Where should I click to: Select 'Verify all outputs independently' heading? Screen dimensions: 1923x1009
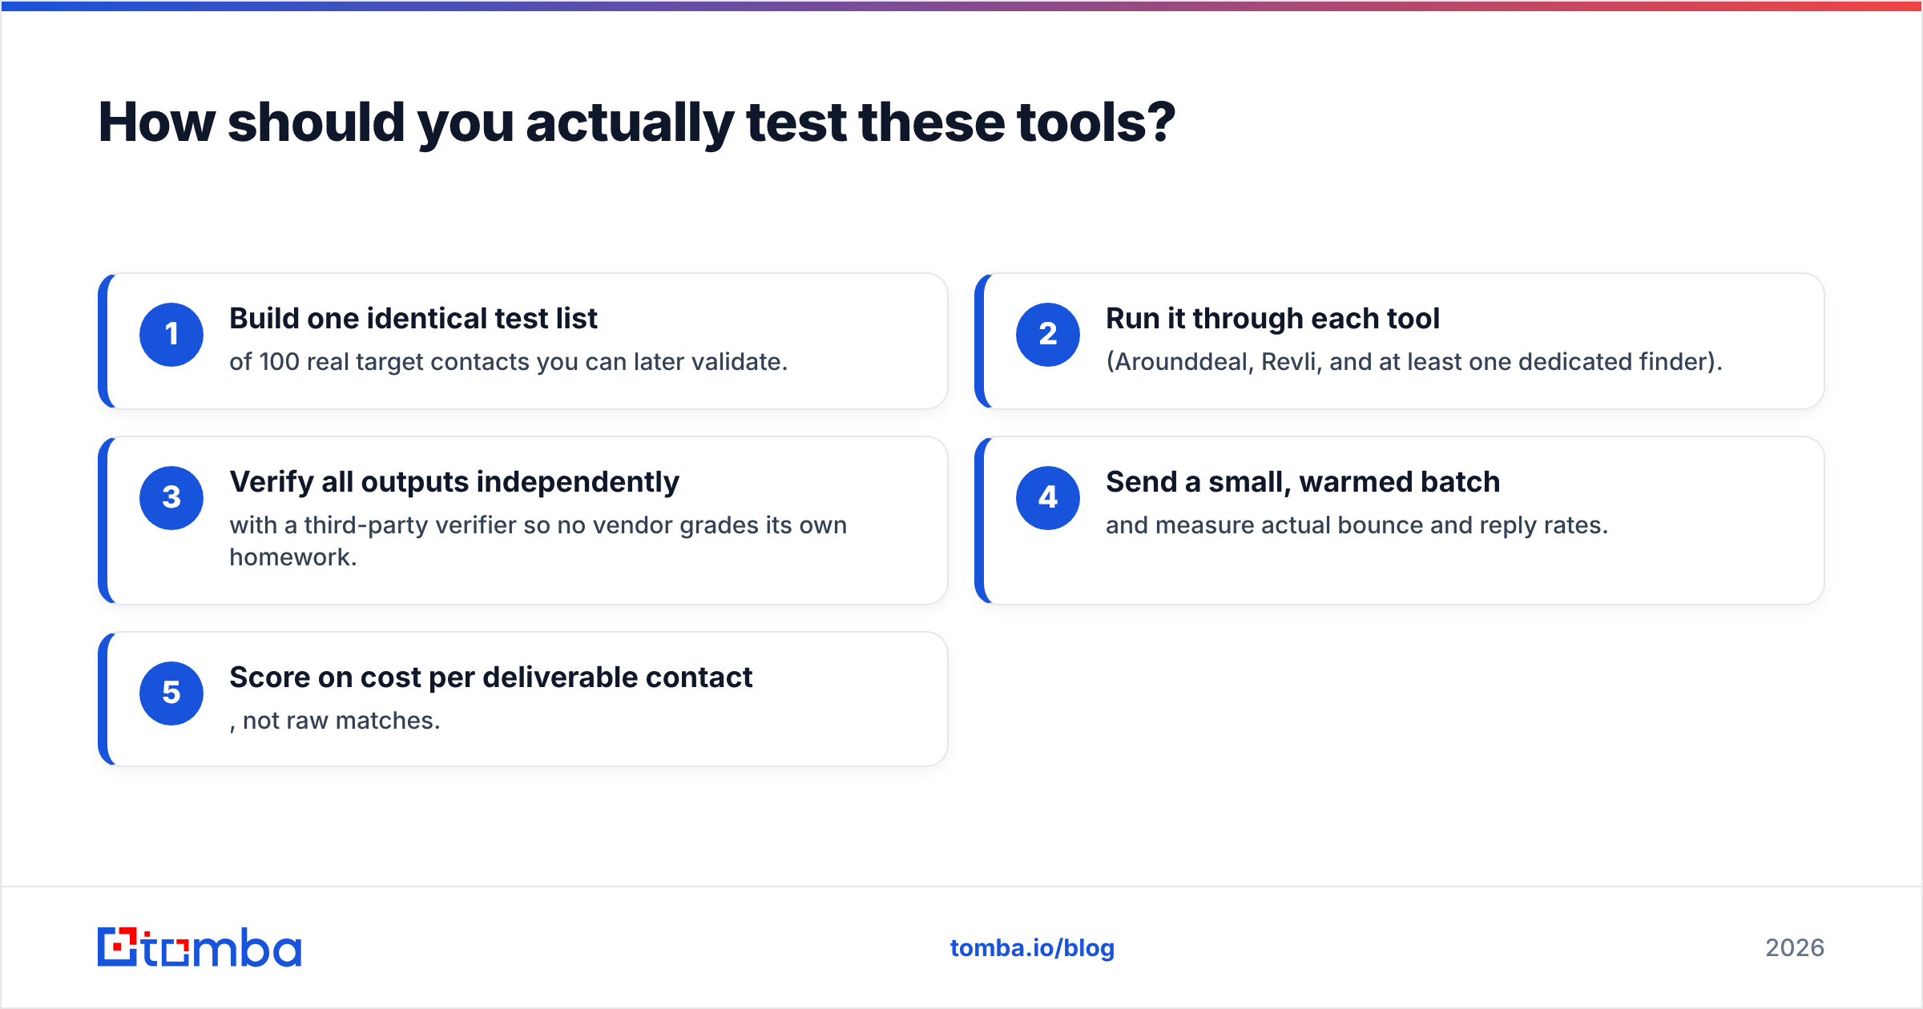[454, 482]
